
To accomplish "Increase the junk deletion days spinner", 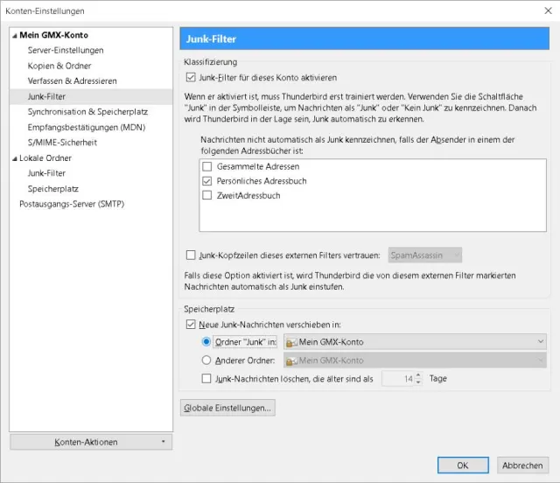I will coord(418,375).
